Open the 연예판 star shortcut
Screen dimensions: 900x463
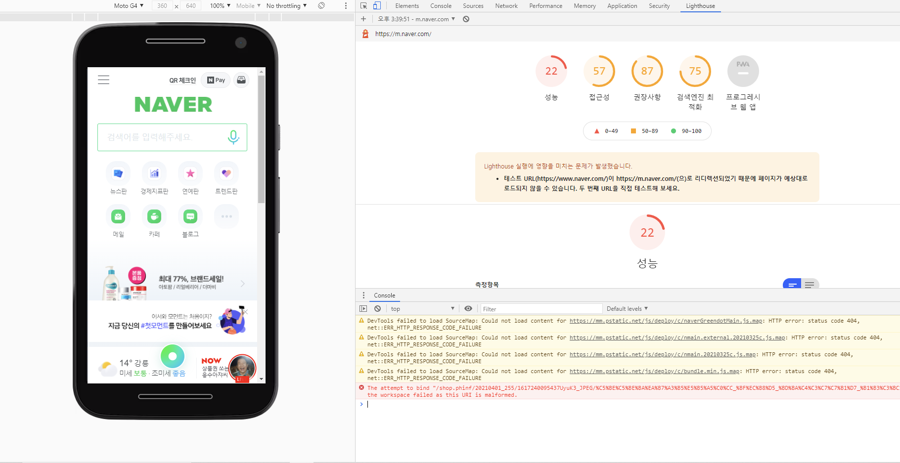click(190, 173)
